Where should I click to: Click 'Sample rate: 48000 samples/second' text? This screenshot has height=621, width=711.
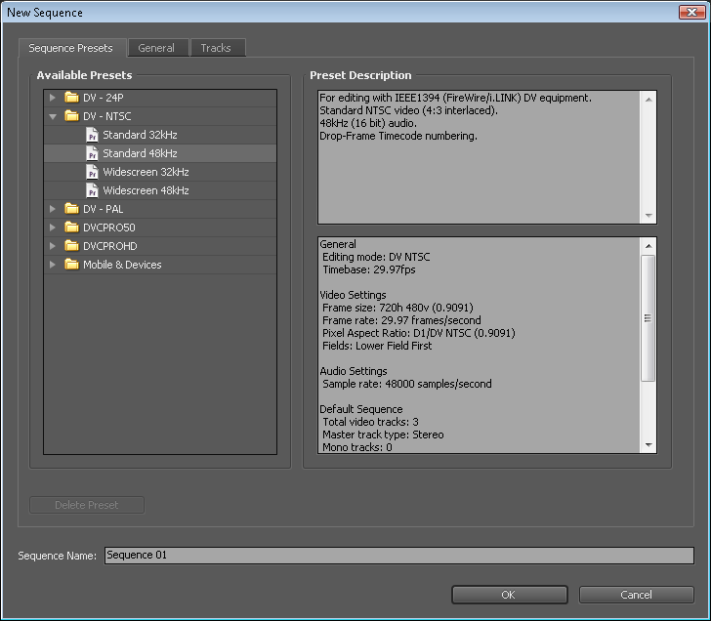tap(406, 384)
